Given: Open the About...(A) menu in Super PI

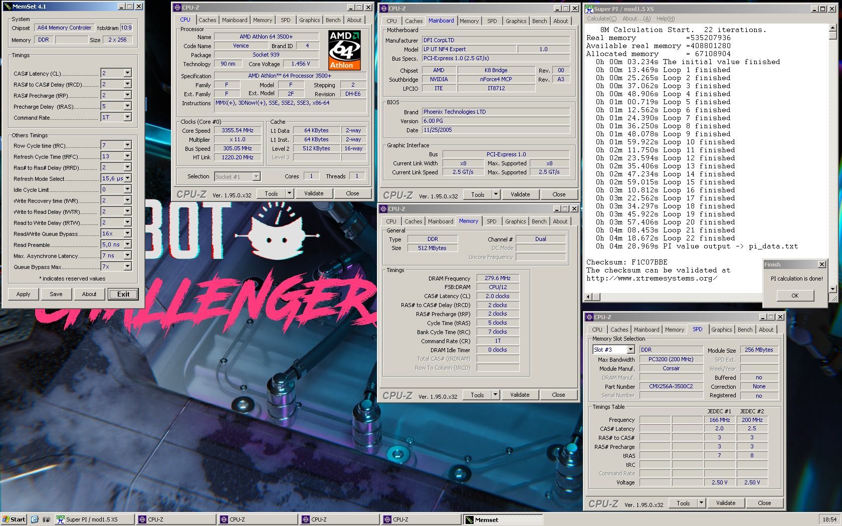Looking at the screenshot, I should [637, 19].
